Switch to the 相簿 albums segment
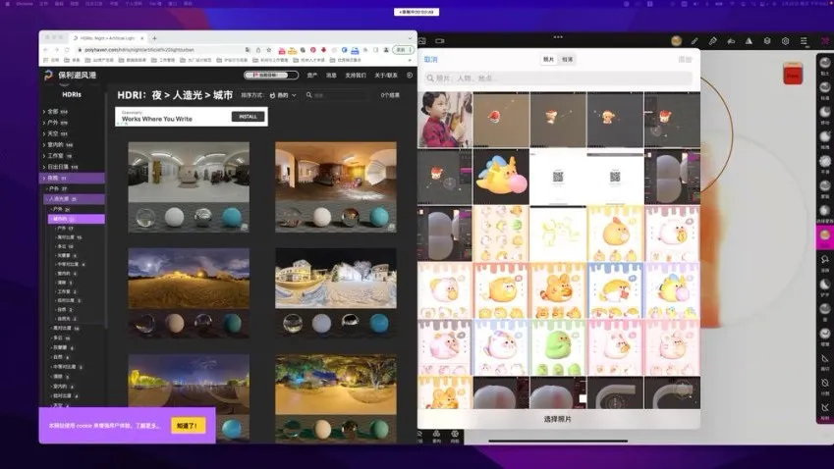834x469 pixels. pyautogui.click(x=568, y=60)
